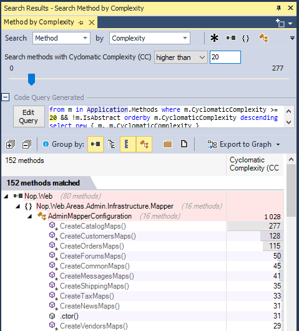Open the tab list dropdown arrow

(x=290, y=24)
